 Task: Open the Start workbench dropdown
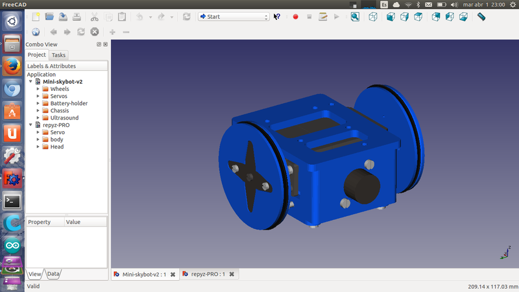point(234,17)
